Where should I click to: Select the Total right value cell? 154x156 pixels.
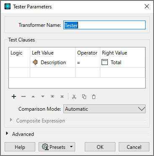pyautogui.click(x=123, y=62)
